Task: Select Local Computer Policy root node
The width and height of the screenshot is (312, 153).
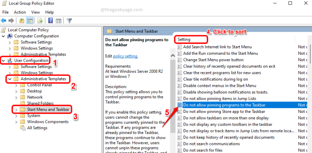Action: tap(28, 30)
